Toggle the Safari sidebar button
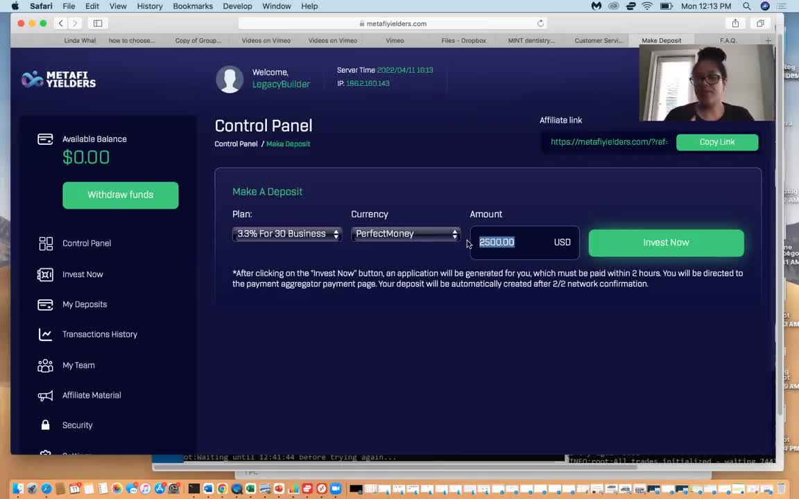Viewport: 799px width, 499px height. click(98, 24)
